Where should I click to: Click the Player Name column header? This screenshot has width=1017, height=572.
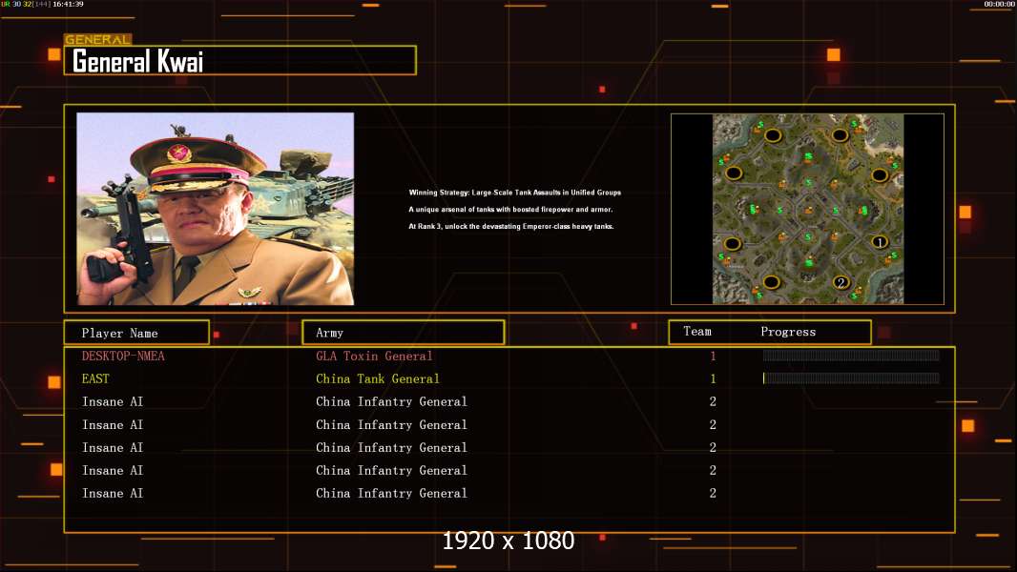point(136,333)
